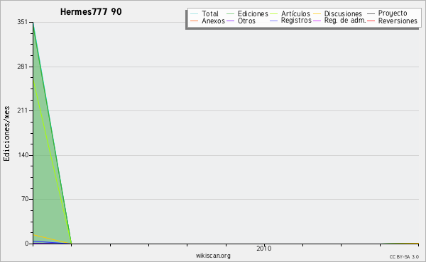The width and height of the screenshot is (426, 262).
Task: Select the "Registros" legend entry
Action: 296,21
